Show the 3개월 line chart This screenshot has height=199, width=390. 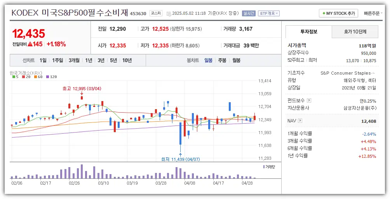click(74, 60)
